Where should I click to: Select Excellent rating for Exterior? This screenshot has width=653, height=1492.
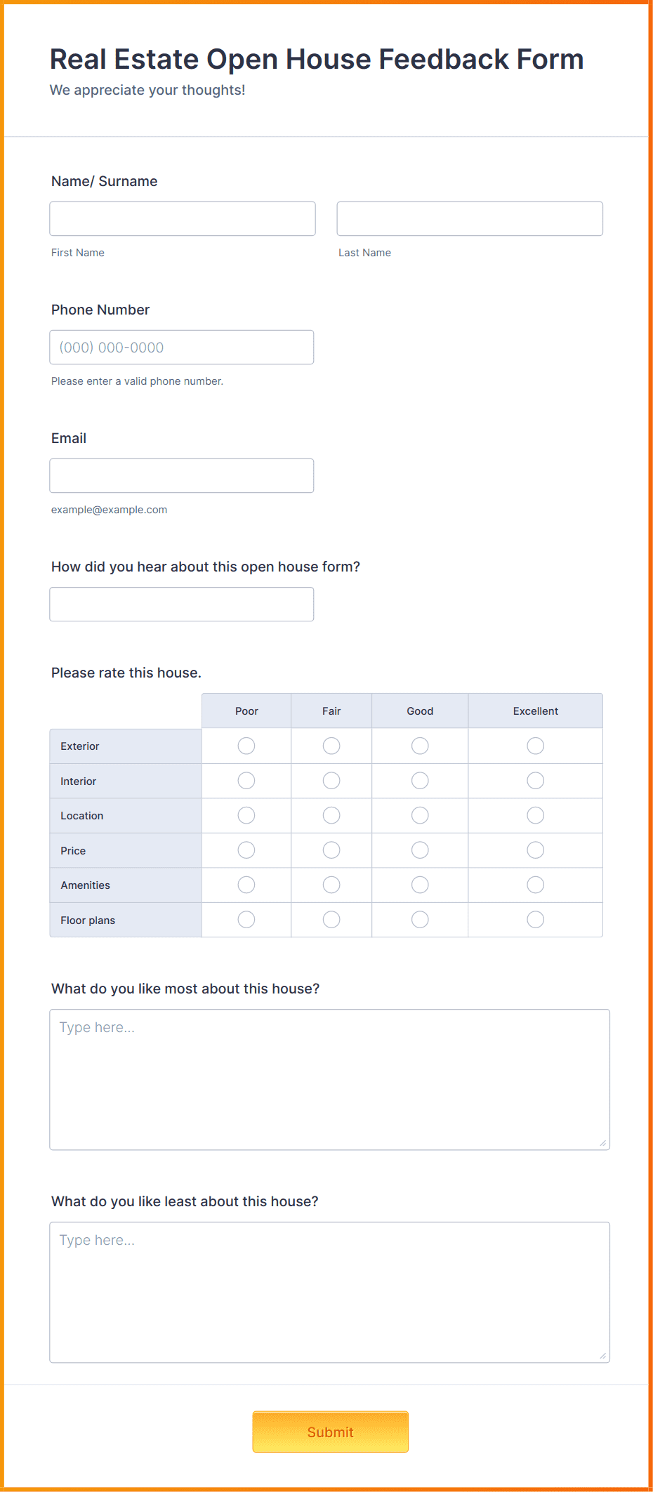pos(535,746)
